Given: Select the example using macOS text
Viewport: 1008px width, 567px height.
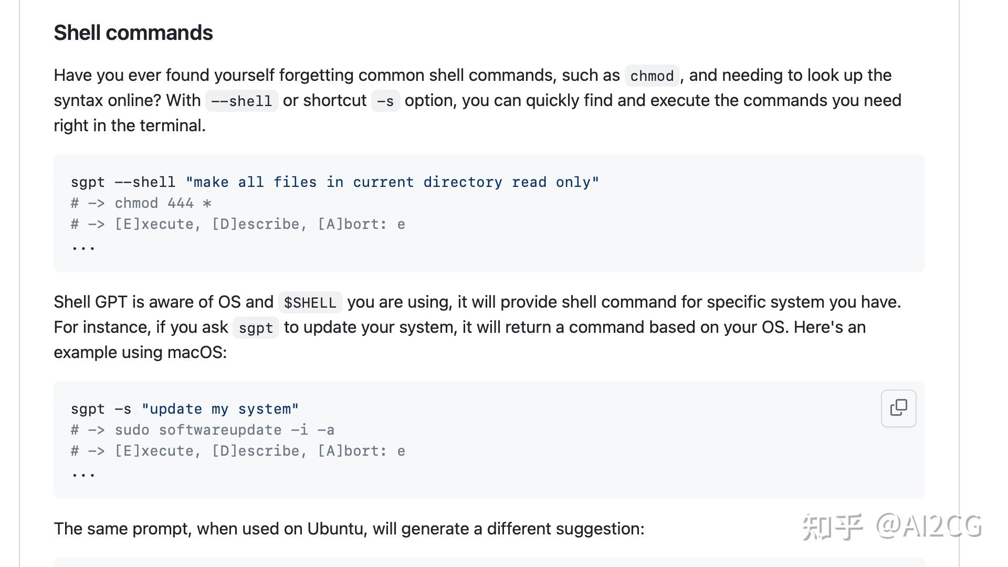Looking at the screenshot, I should click(140, 352).
